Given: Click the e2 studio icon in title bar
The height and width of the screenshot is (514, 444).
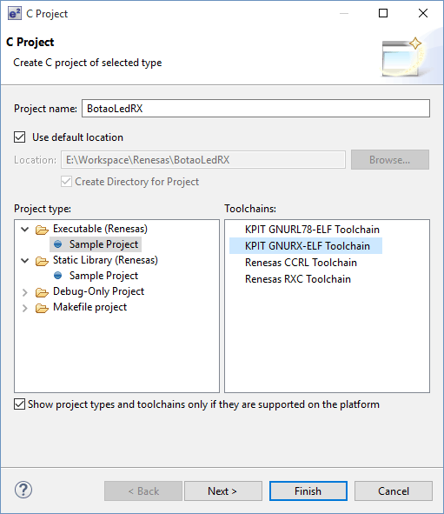Looking at the screenshot, I should pos(15,13).
